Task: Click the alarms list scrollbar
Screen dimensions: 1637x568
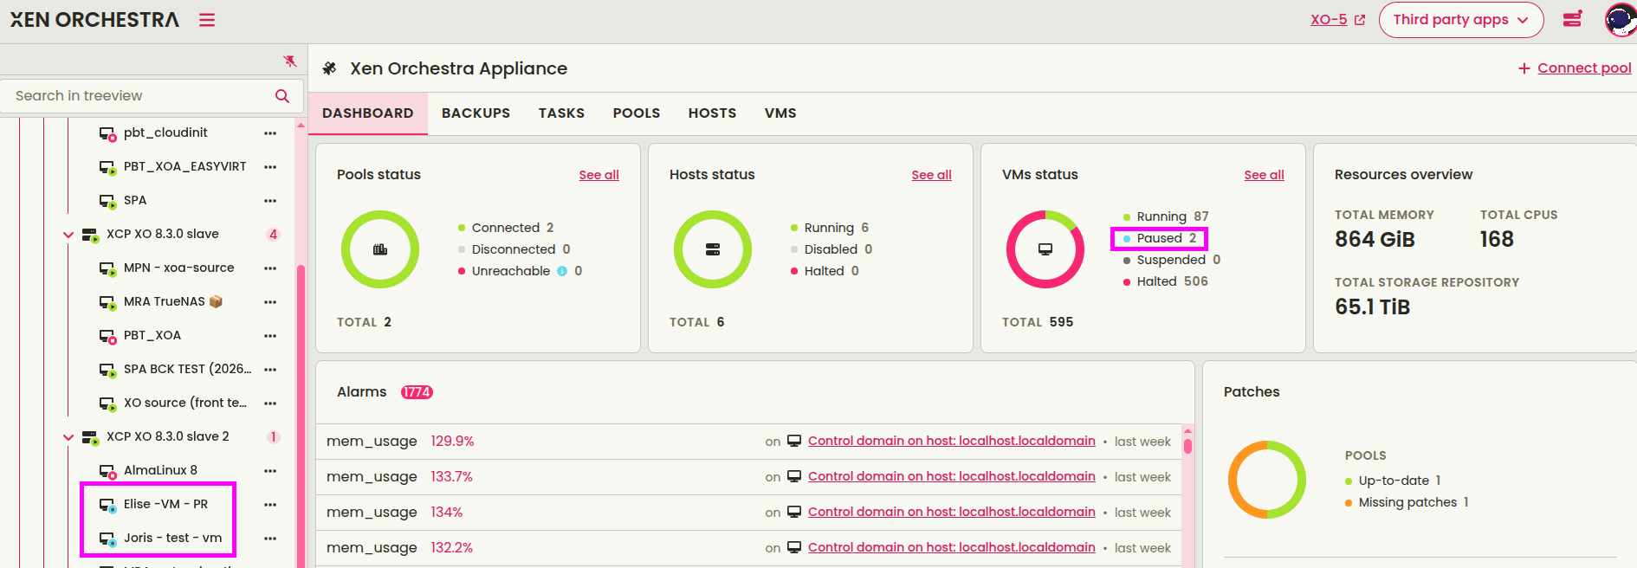Action: [x=1187, y=446]
